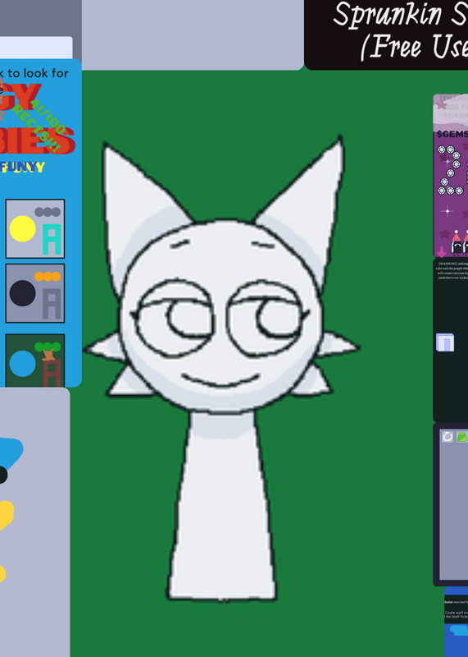This screenshot has height=657, width=468.
Task: Choose the blue circle with tree-topped A tile
Action: [35, 361]
